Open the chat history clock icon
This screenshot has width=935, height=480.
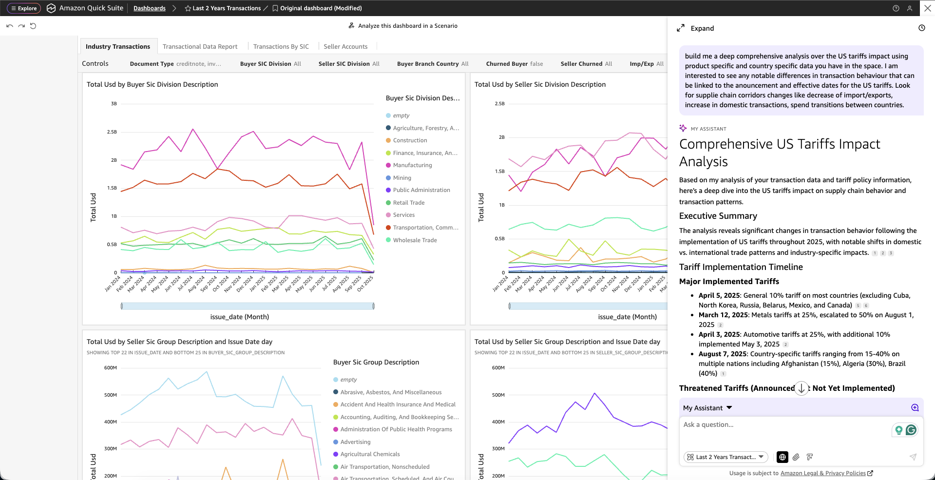(x=921, y=28)
